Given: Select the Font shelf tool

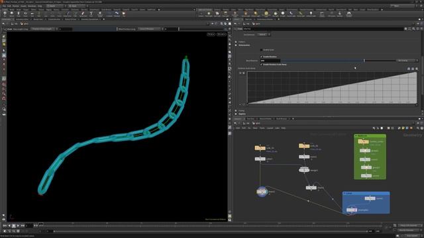Looking at the screenshot, I should click(x=91, y=14).
